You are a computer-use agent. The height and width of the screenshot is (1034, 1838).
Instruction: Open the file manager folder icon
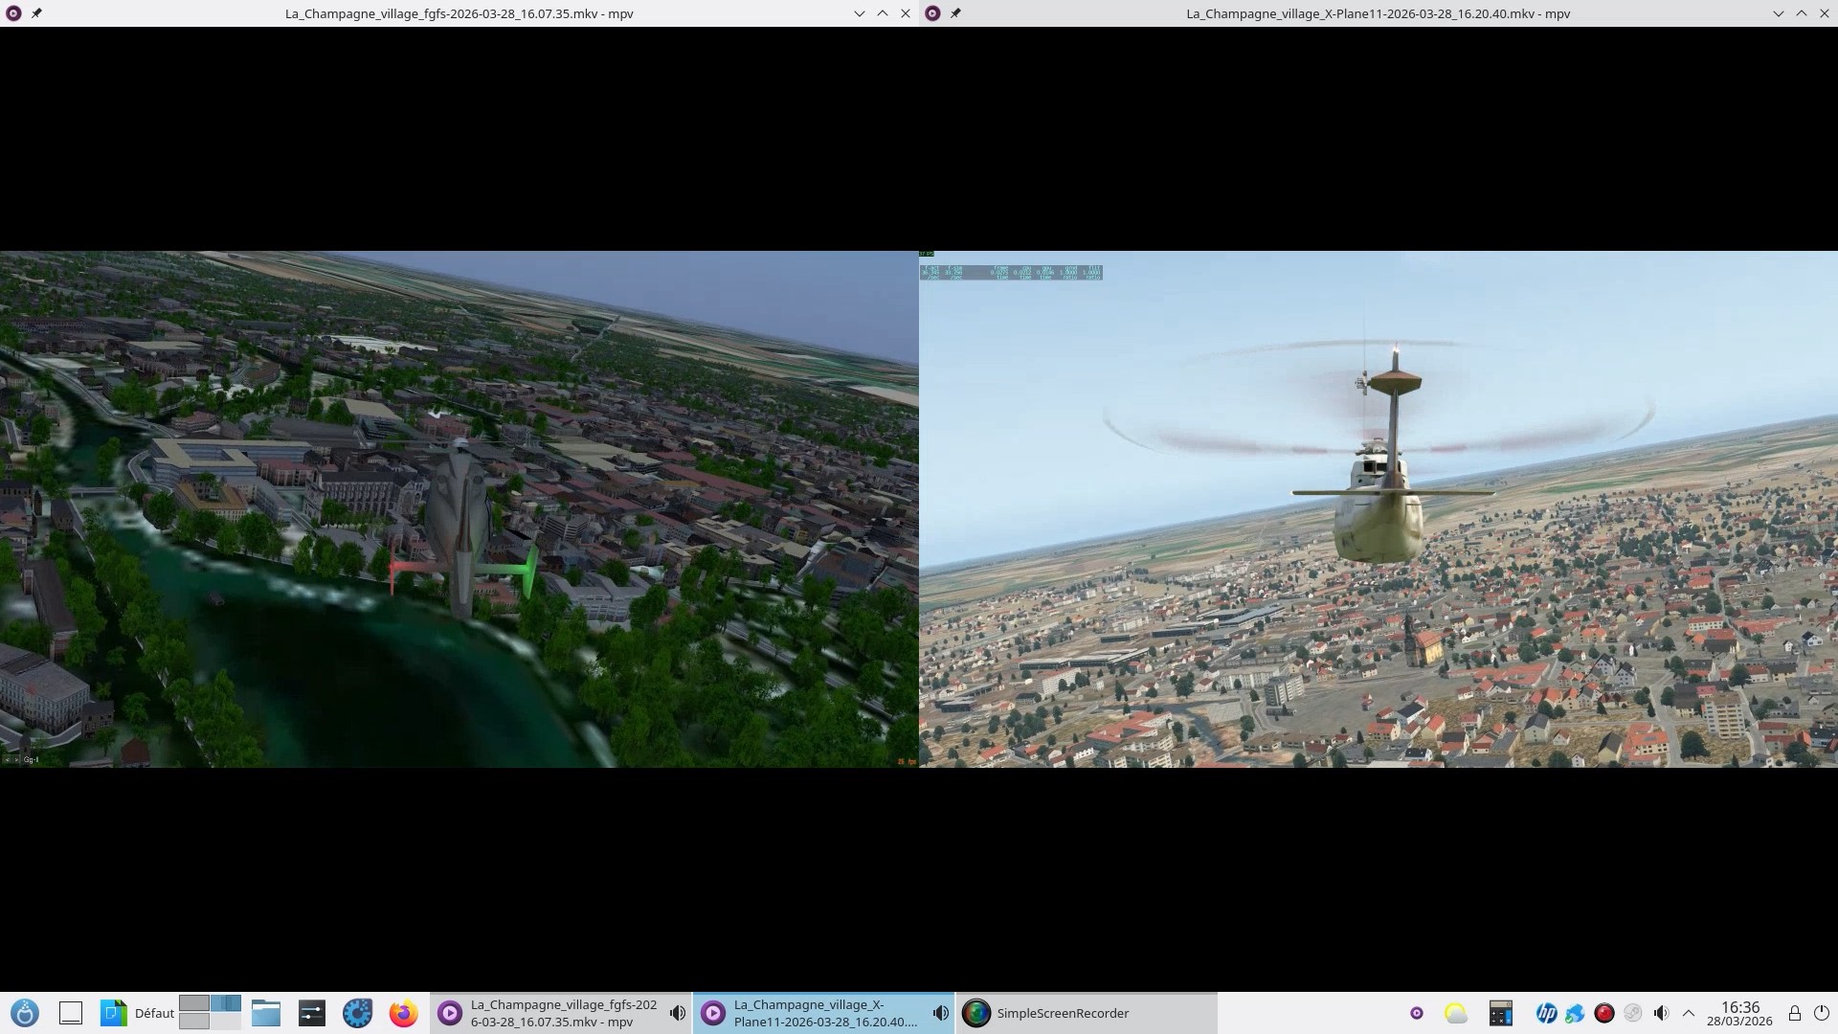pos(265,1013)
